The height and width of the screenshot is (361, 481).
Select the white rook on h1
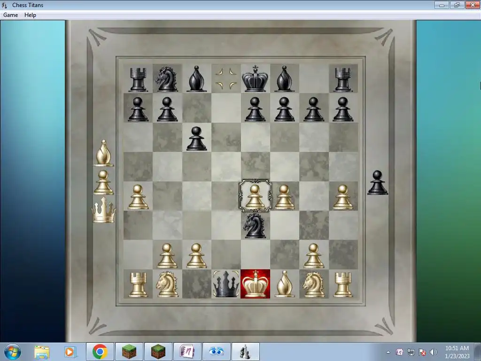tap(342, 285)
